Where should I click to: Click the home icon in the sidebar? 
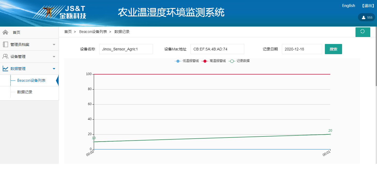click(5, 32)
